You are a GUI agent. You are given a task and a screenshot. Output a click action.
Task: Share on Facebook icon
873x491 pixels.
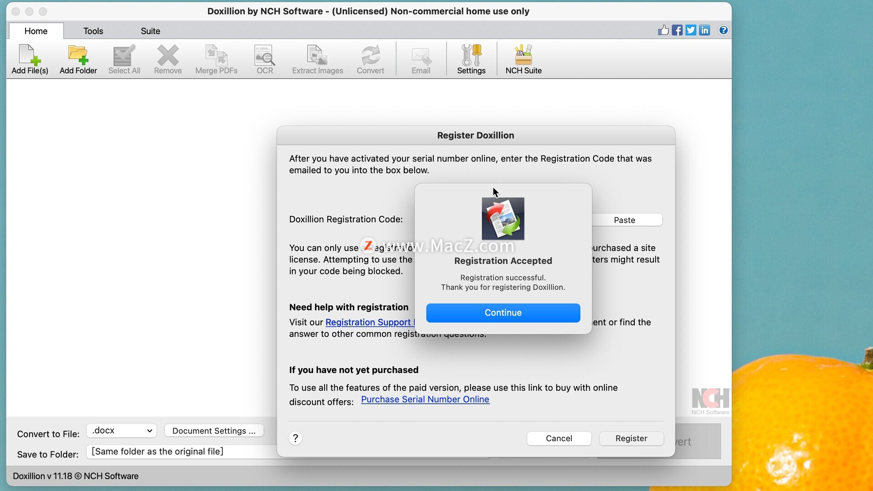pos(677,30)
